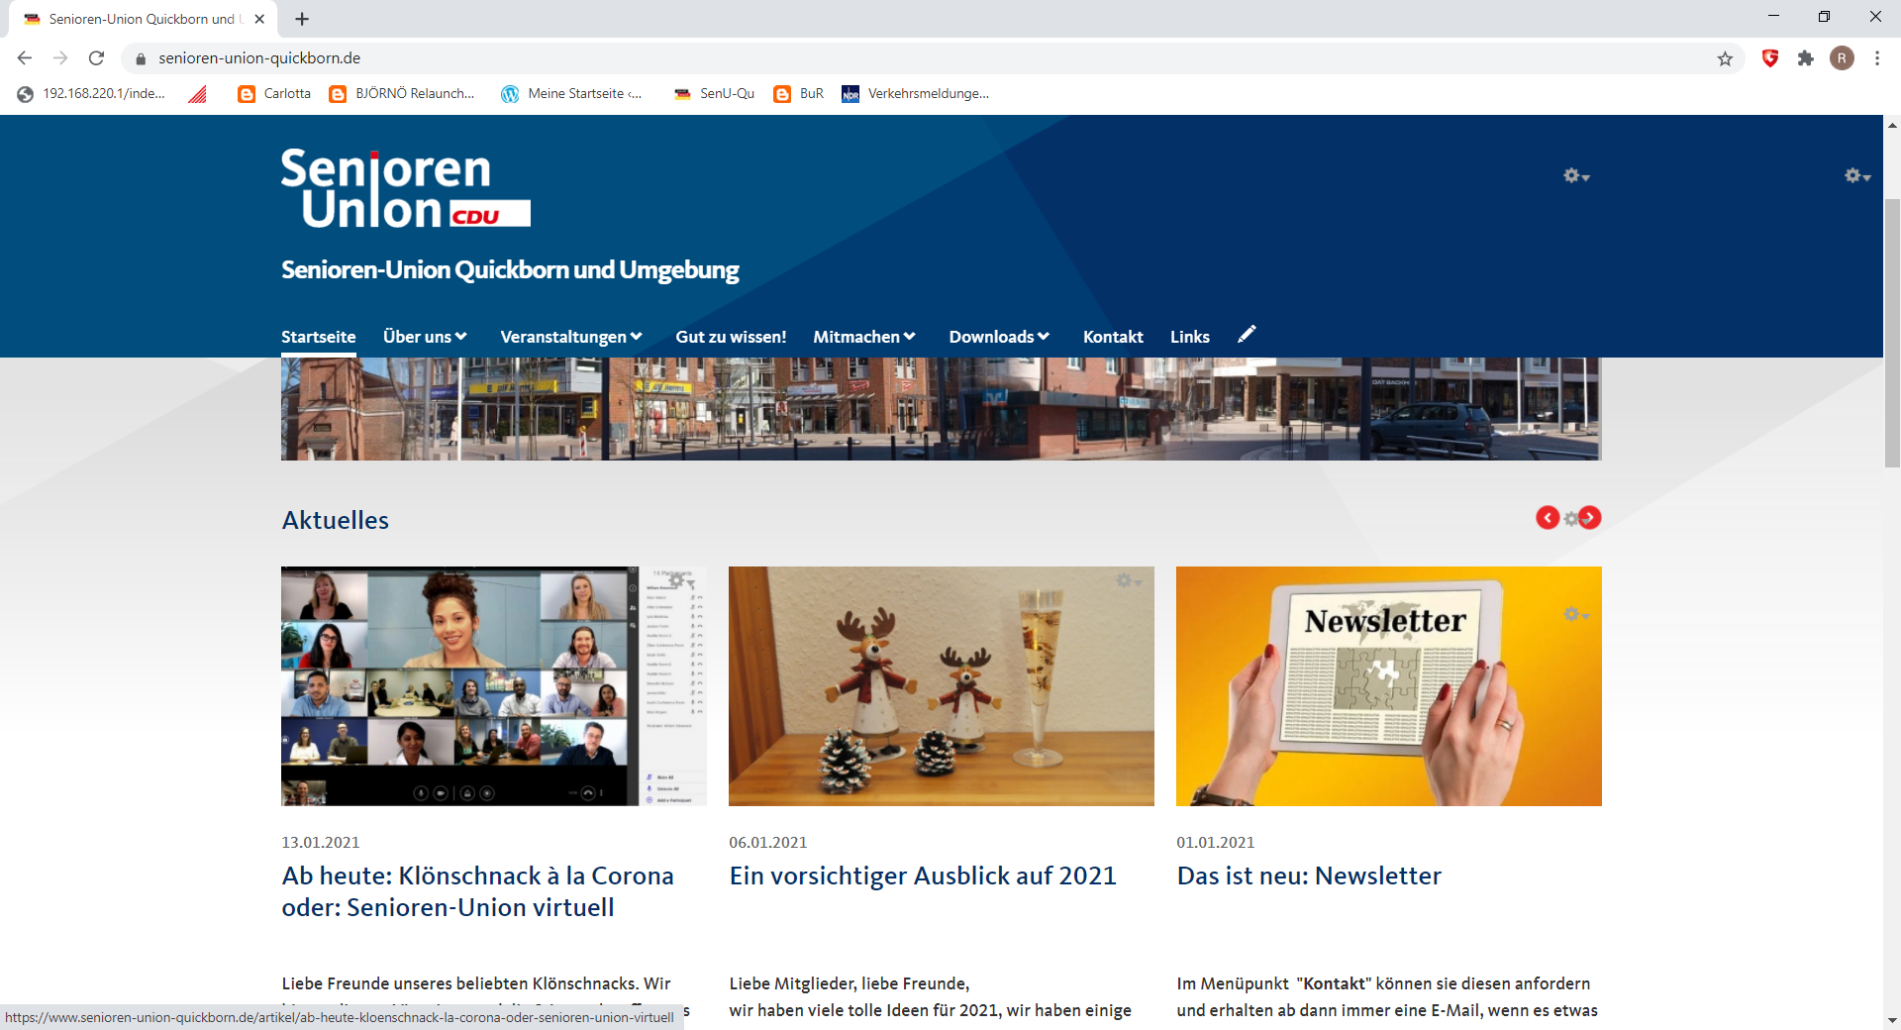Bookmark this page with the star icon
This screenshot has width=1901, height=1030.
point(1725,58)
